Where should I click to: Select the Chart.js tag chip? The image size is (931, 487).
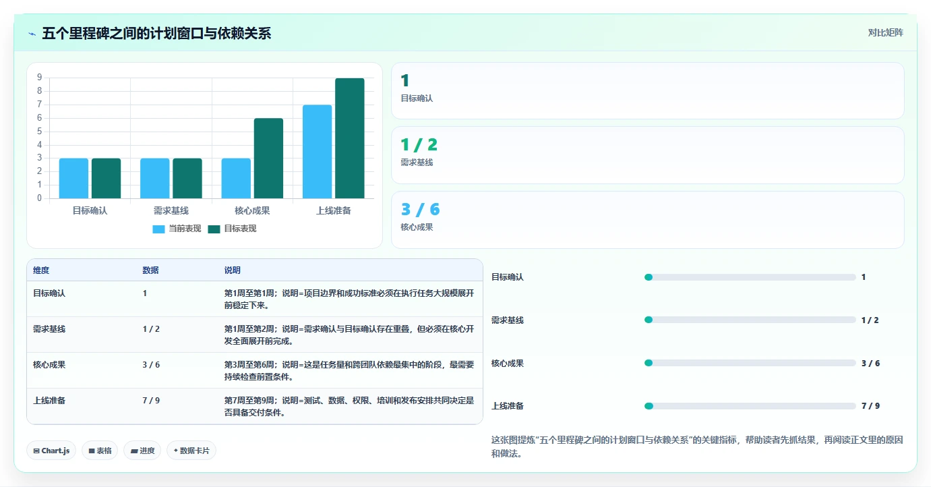coord(51,451)
